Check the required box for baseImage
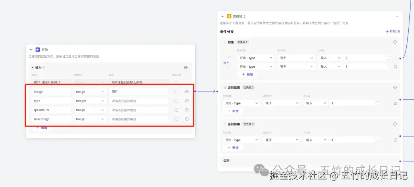414x187 pixels. (x=176, y=119)
